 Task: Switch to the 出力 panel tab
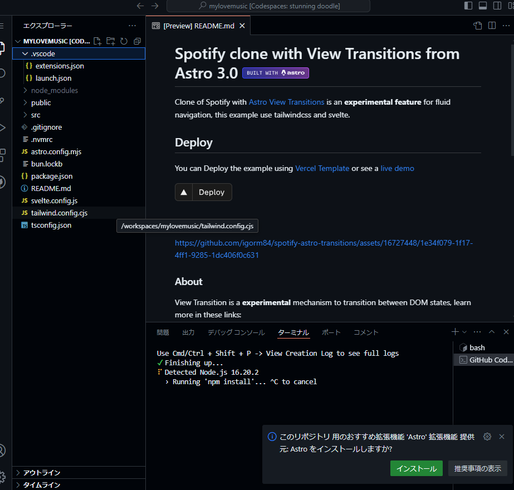coord(188,332)
